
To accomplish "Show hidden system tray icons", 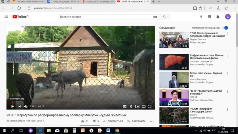I will pos(196,130).
